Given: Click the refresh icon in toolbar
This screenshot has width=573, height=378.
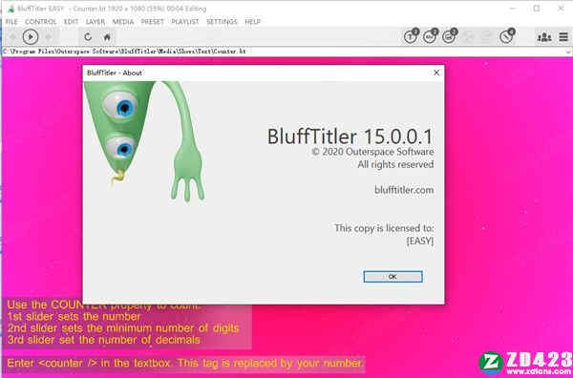Looking at the screenshot, I should (88, 37).
